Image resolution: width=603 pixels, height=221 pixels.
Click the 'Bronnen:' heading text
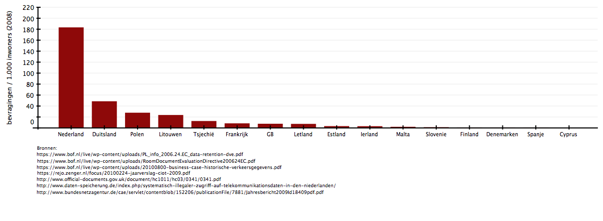coord(47,148)
